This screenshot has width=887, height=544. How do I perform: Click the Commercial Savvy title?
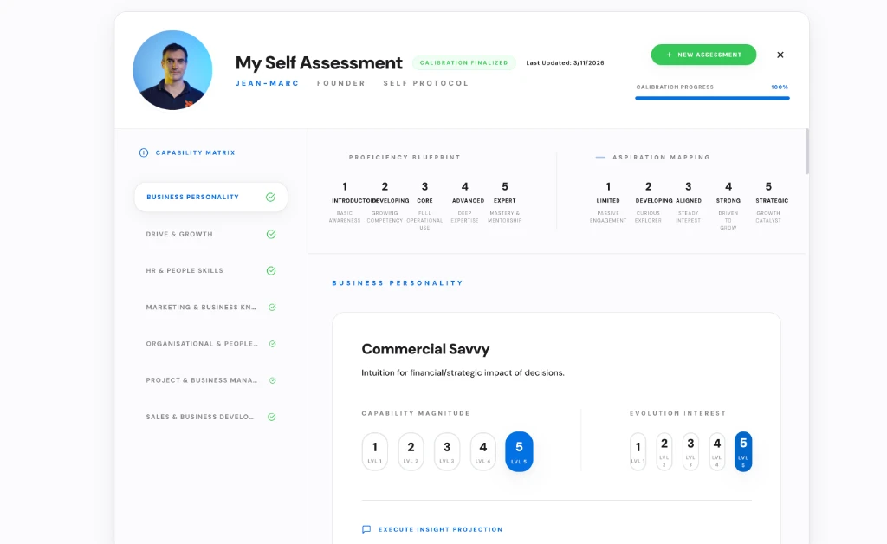coord(425,349)
